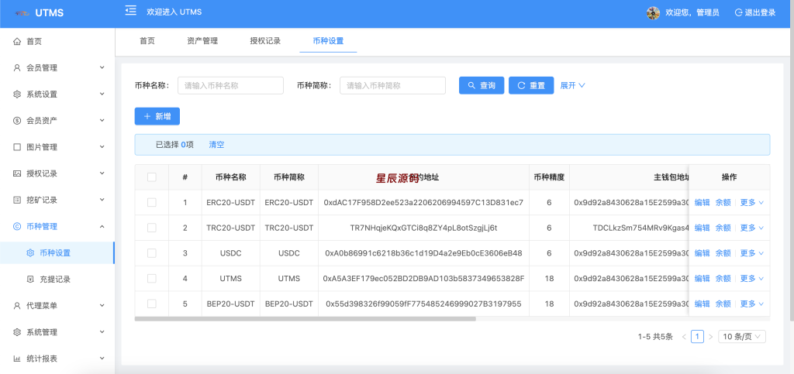Viewport: 794px width, 374px height.
Task: Click the gear icon next to 系统设置
Action: [17, 94]
